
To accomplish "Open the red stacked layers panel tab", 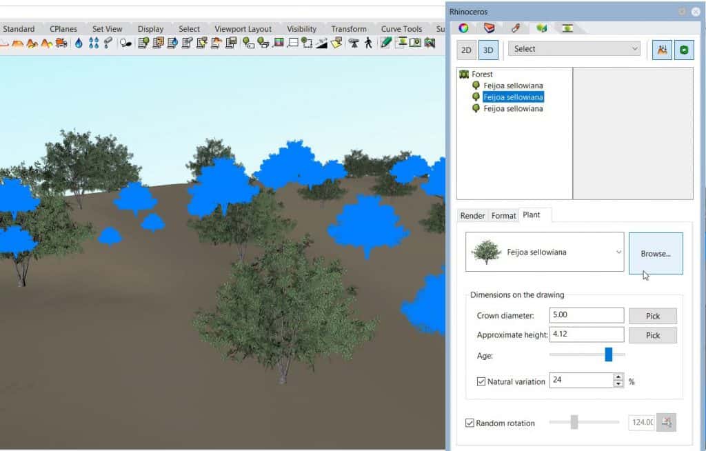I will coord(489,28).
